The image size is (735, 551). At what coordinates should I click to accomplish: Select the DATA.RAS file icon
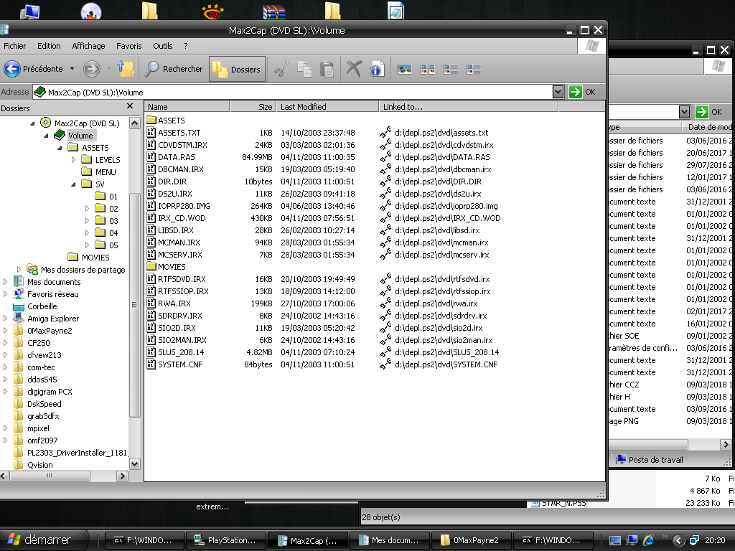(x=151, y=157)
